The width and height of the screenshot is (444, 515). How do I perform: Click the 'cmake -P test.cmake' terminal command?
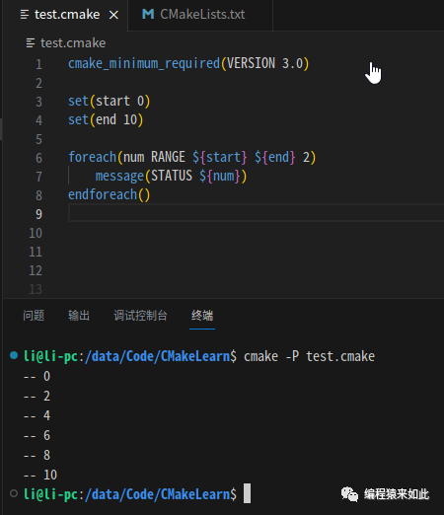(x=309, y=356)
